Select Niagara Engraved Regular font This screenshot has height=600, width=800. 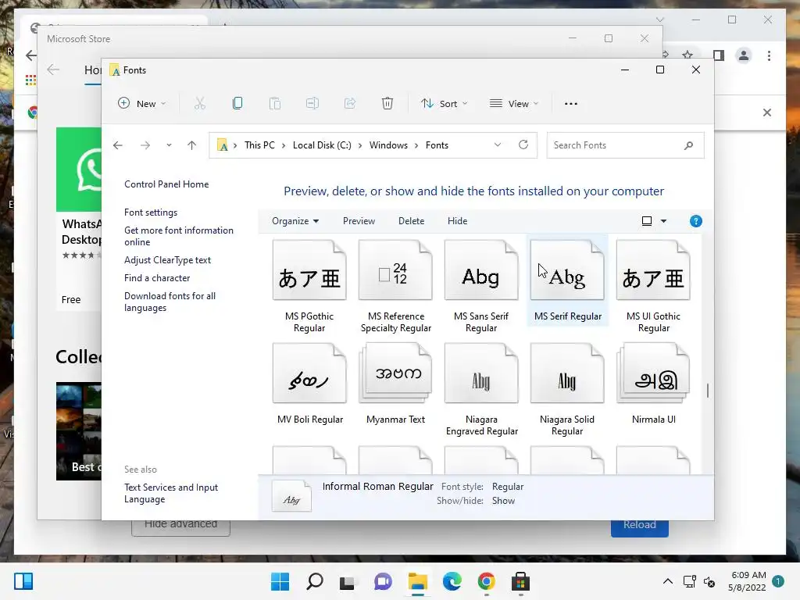[481, 390]
